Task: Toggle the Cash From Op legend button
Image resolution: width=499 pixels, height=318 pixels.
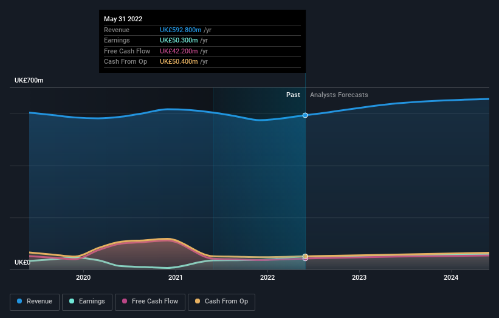Action: tap(221, 302)
